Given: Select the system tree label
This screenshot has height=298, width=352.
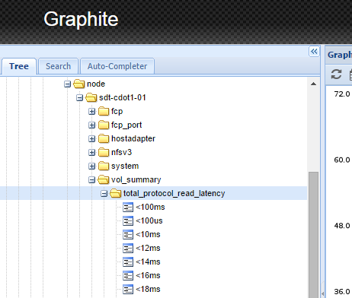Looking at the screenshot, I should coord(125,166).
